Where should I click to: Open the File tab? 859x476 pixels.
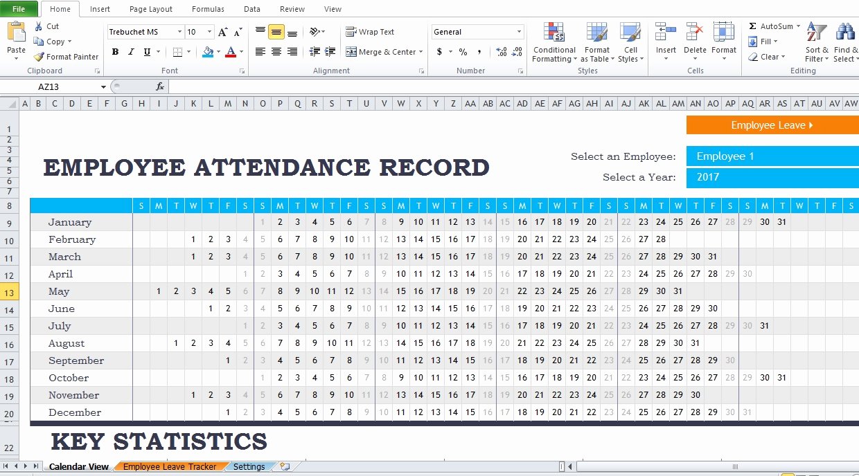tap(19, 9)
